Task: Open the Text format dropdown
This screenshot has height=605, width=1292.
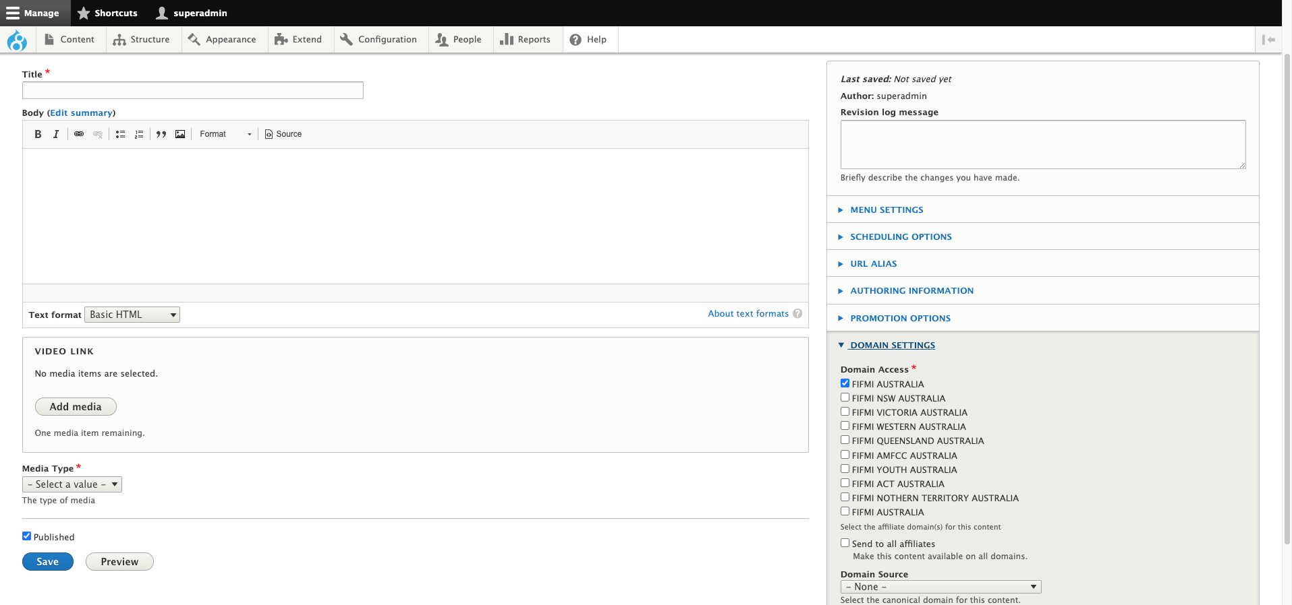Action: pos(132,315)
